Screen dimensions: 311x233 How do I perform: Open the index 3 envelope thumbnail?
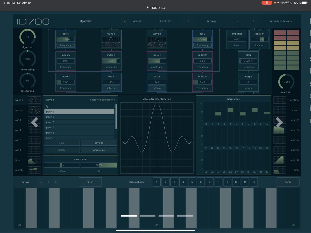pos(280,130)
